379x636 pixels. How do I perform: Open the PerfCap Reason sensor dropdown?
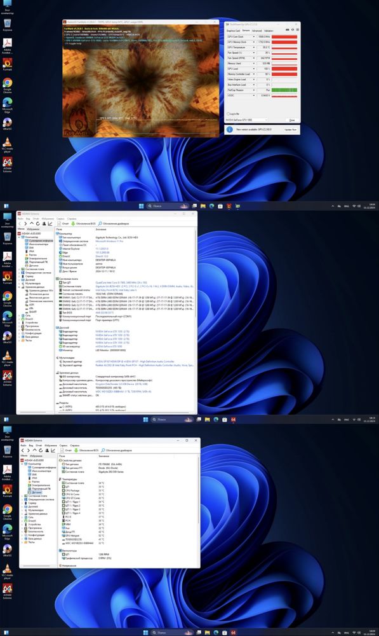254,90
